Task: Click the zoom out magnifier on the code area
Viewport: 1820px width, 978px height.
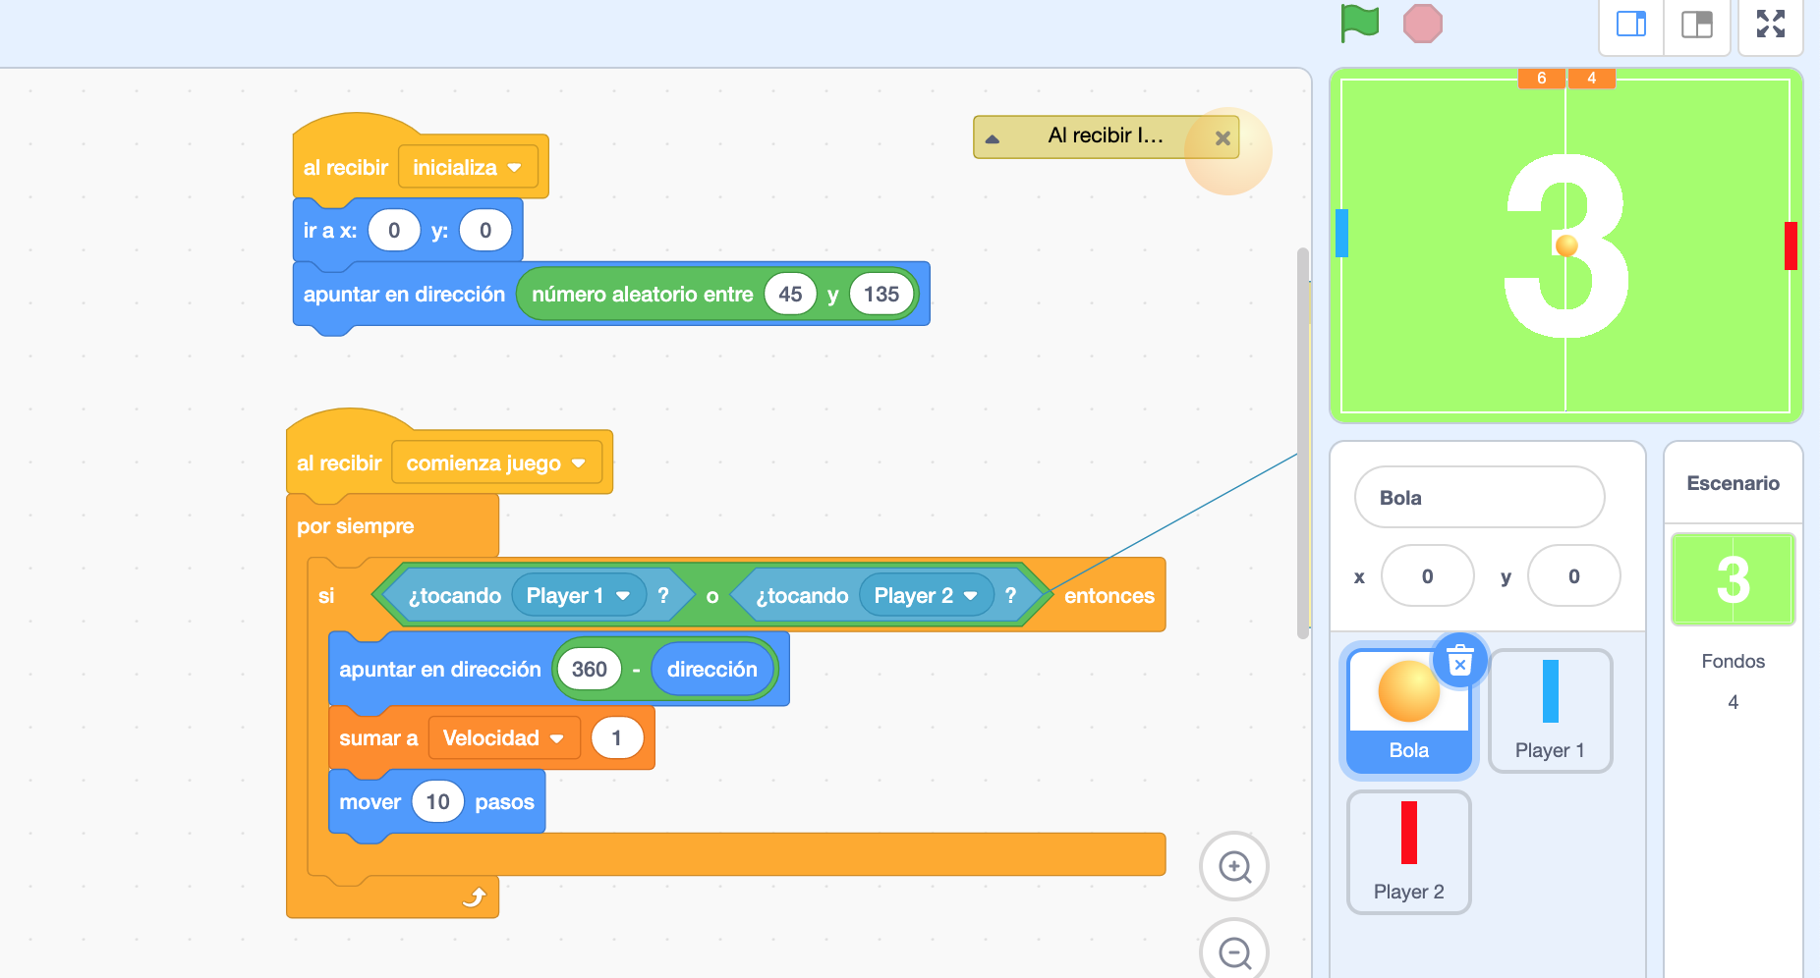Action: coord(1234,951)
